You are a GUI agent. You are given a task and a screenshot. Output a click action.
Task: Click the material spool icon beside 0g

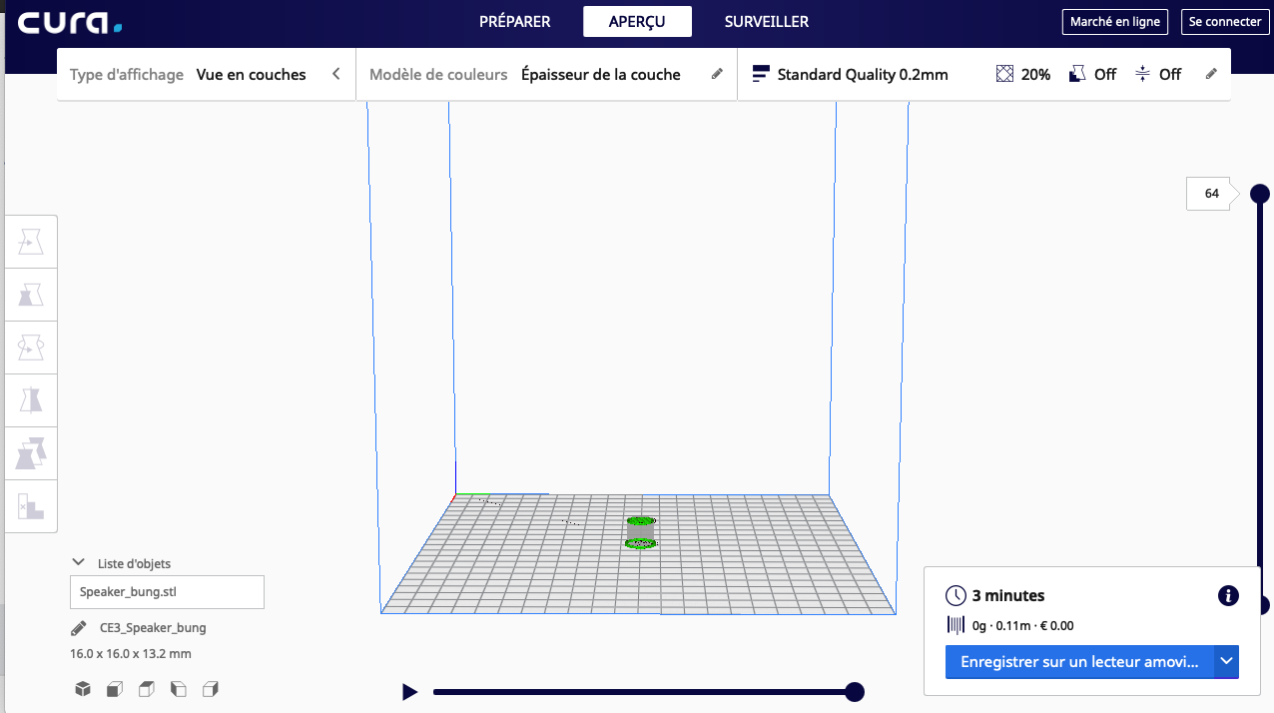coord(955,625)
